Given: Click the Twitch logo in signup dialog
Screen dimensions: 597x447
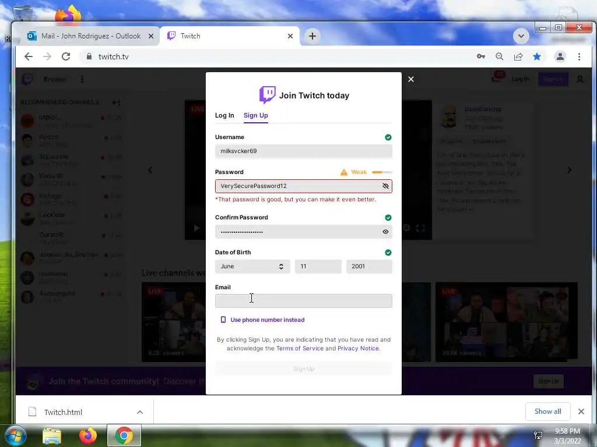Looking at the screenshot, I should (267, 95).
